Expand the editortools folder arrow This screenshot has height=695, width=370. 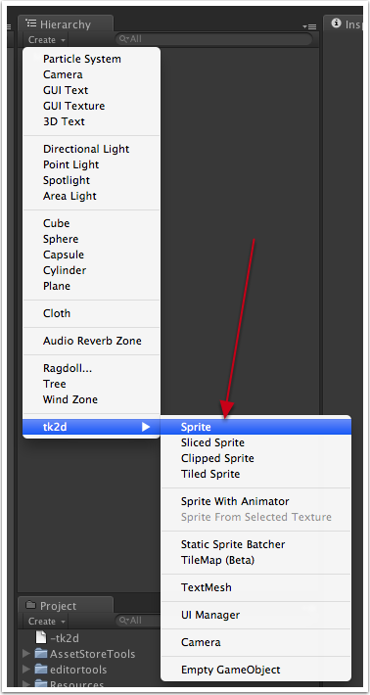pyautogui.click(x=26, y=669)
